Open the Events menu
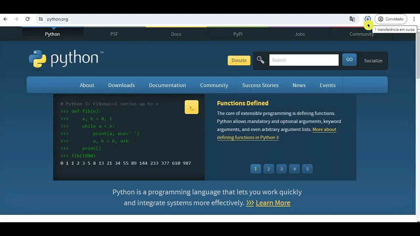 click(x=327, y=85)
